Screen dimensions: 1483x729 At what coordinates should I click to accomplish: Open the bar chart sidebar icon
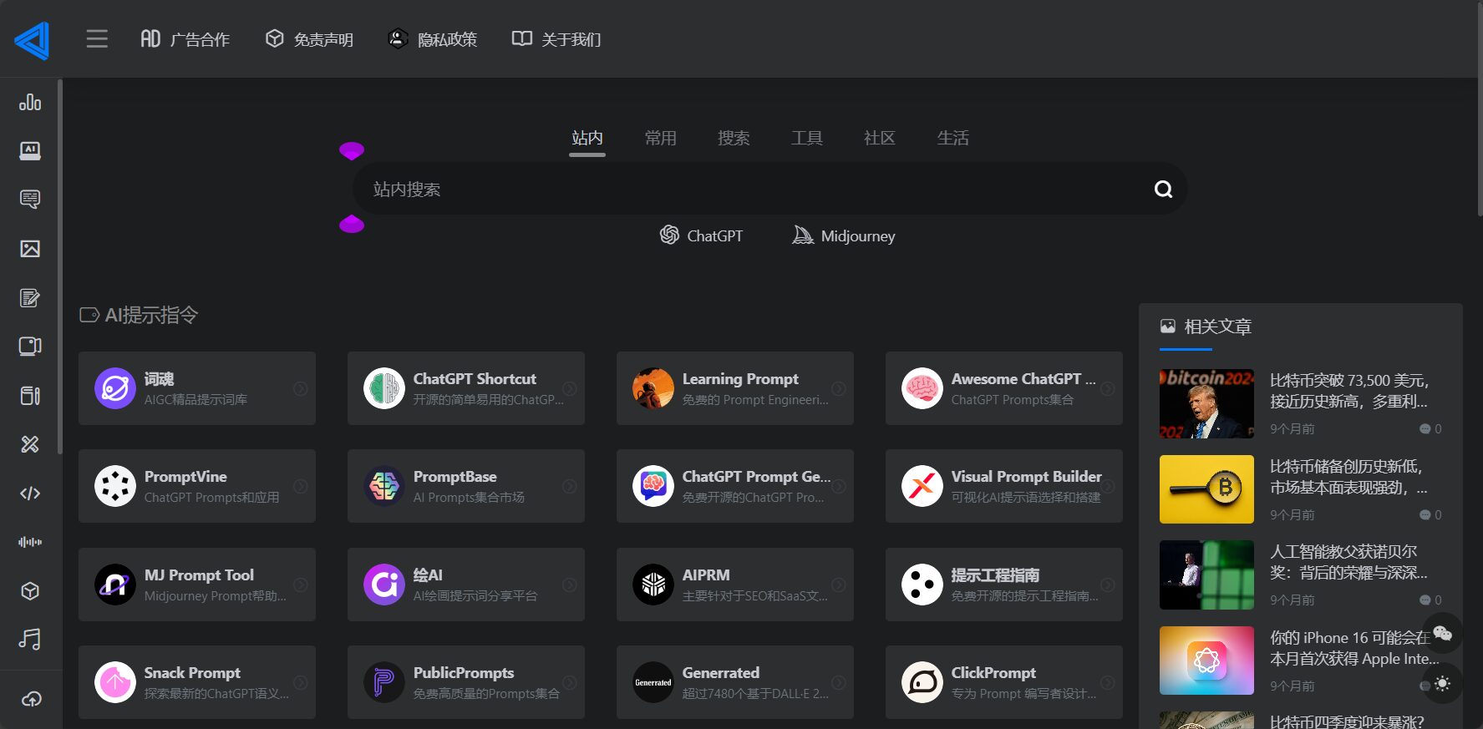click(x=30, y=102)
